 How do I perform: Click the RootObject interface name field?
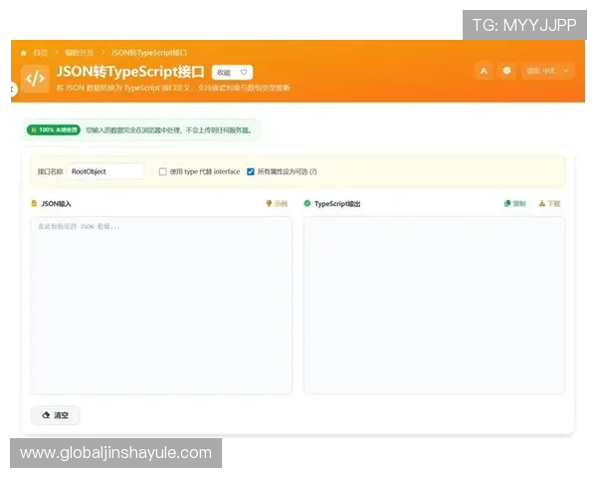point(106,171)
